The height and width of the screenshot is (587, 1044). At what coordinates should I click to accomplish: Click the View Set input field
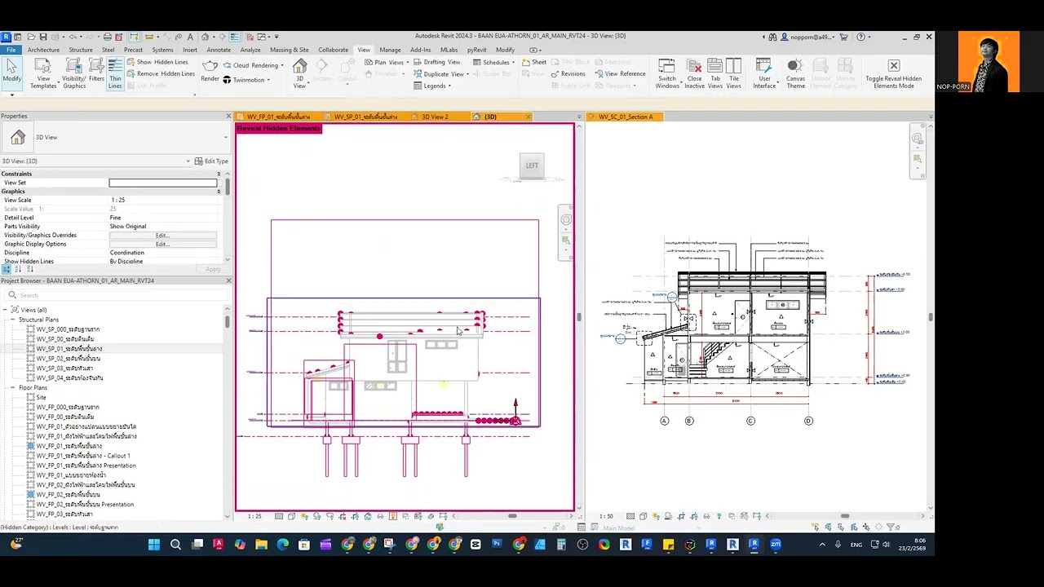[163, 183]
